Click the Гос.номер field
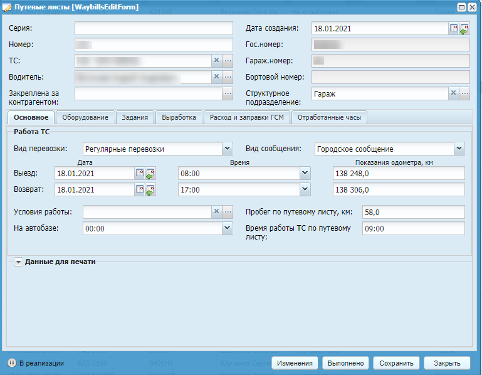The height and width of the screenshot is (375, 482). tap(390, 45)
